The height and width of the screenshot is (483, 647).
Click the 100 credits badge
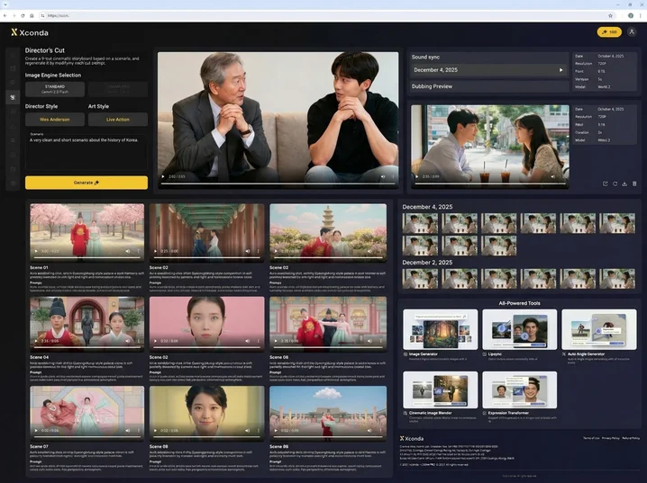click(x=609, y=31)
